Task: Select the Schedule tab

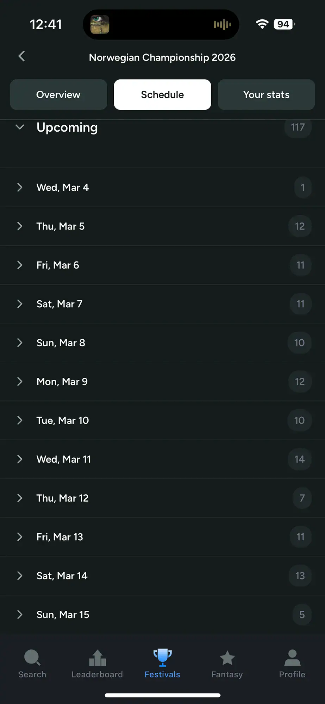Action: tap(162, 95)
